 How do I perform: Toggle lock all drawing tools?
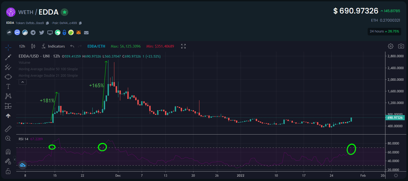coord(8,172)
